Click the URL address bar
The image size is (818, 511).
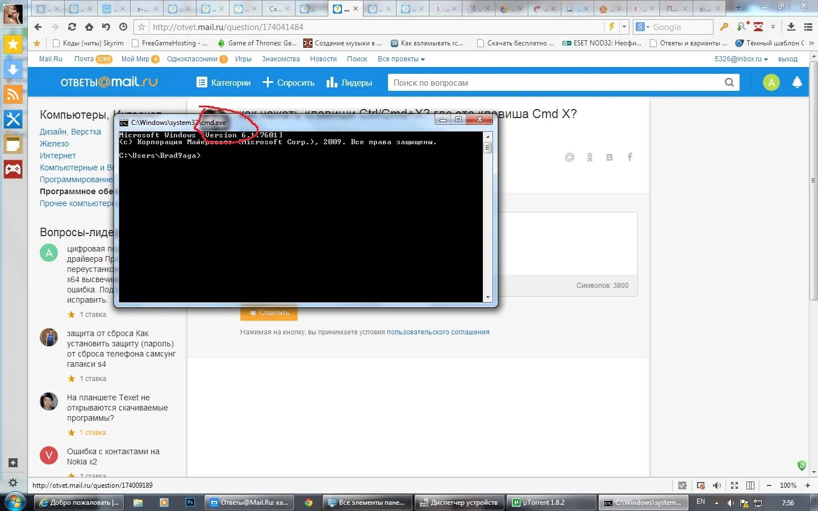[x=375, y=27]
